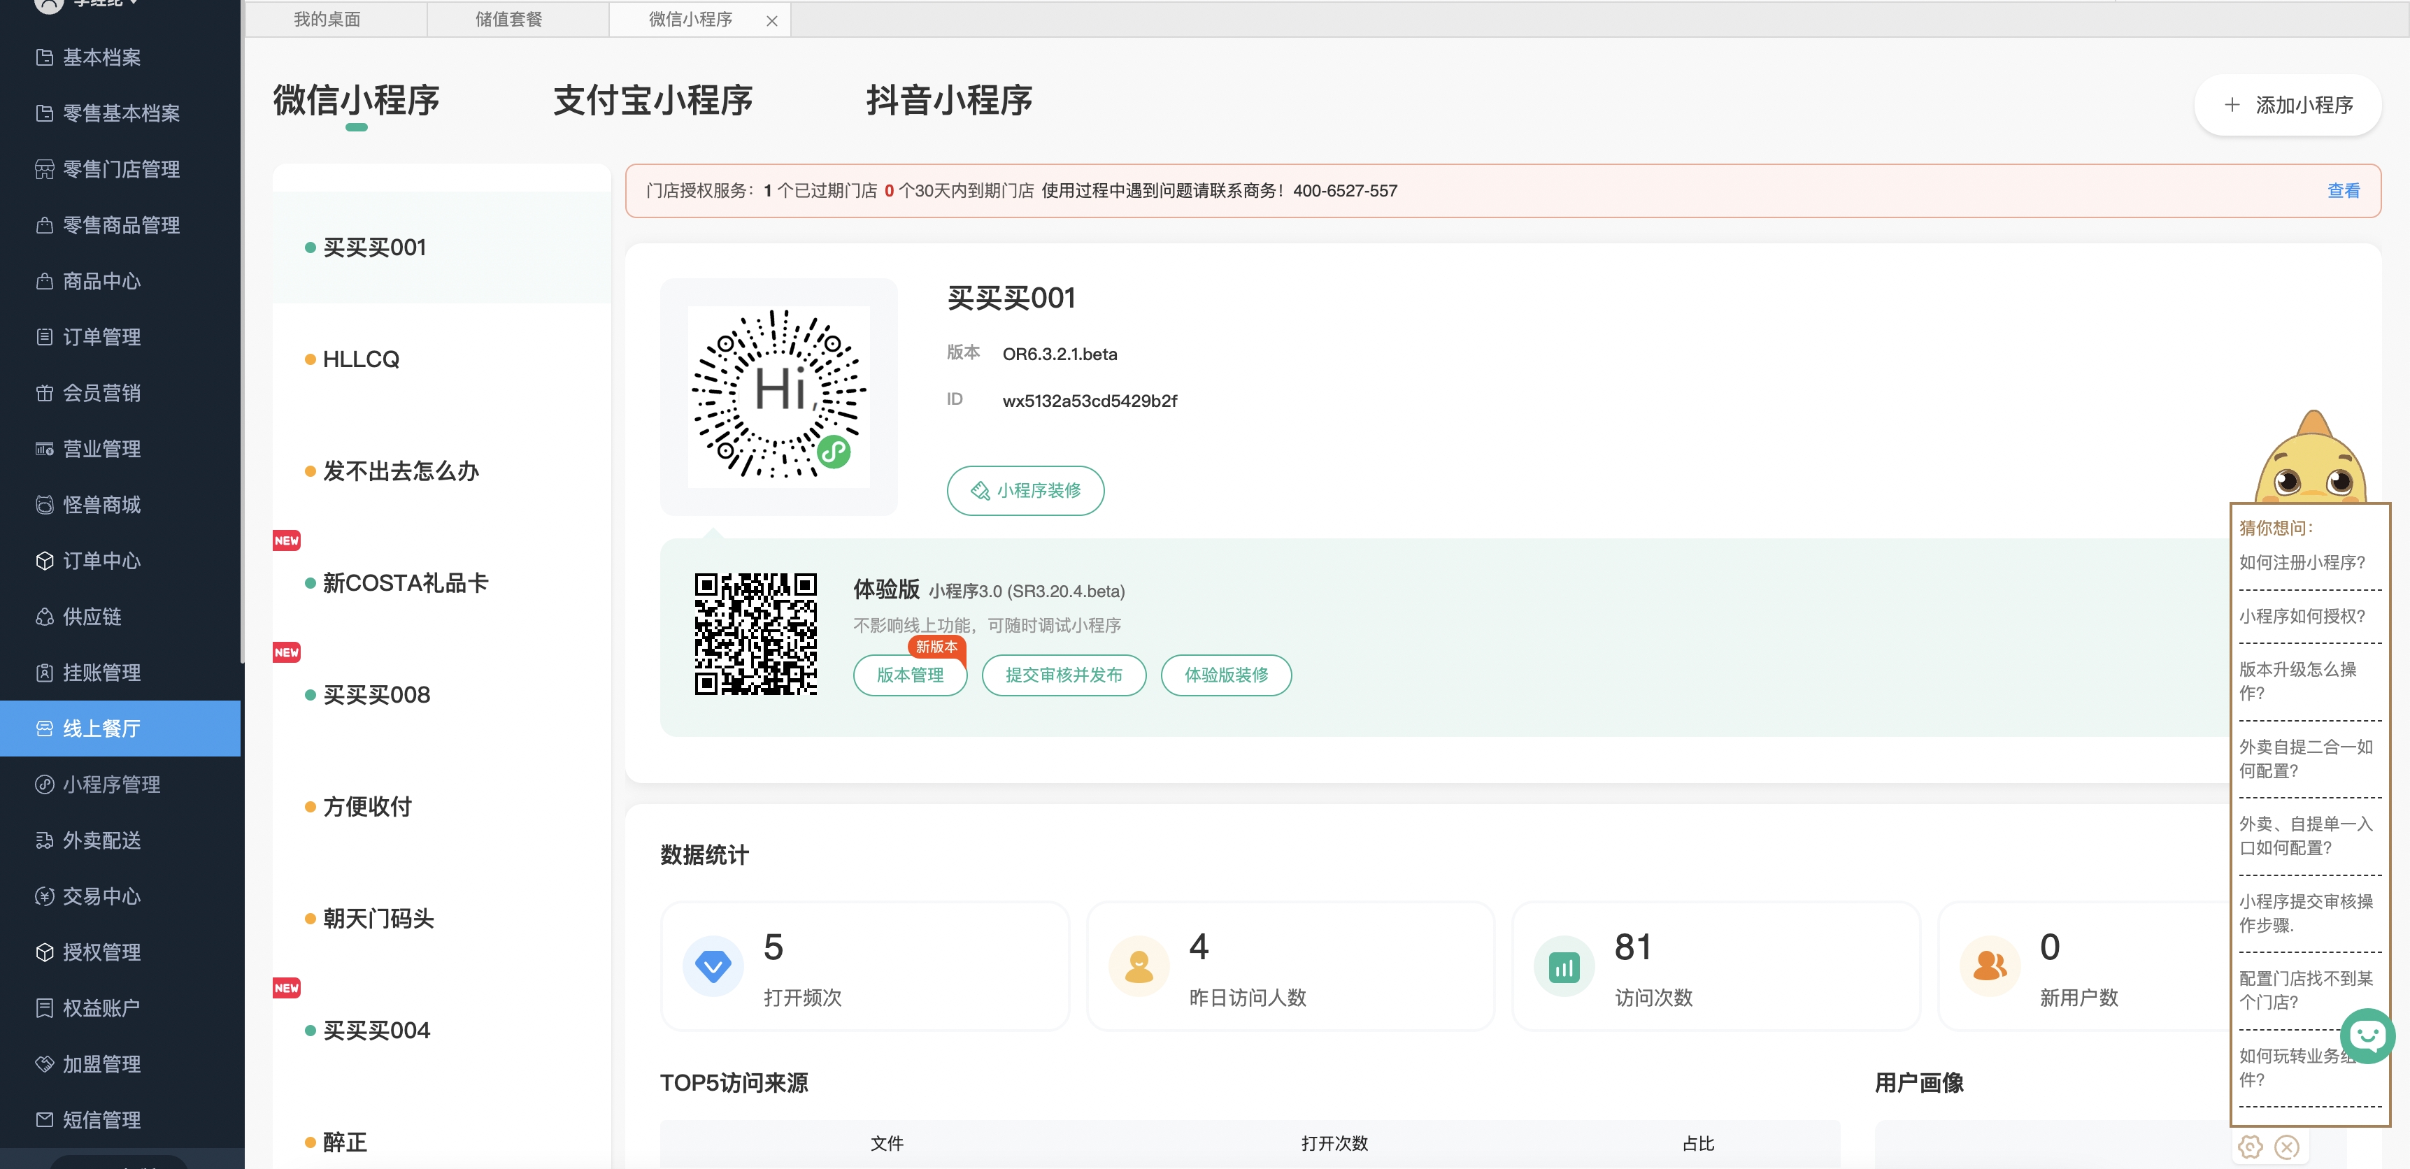Select 发不出去怎么办 in the list

[441, 471]
